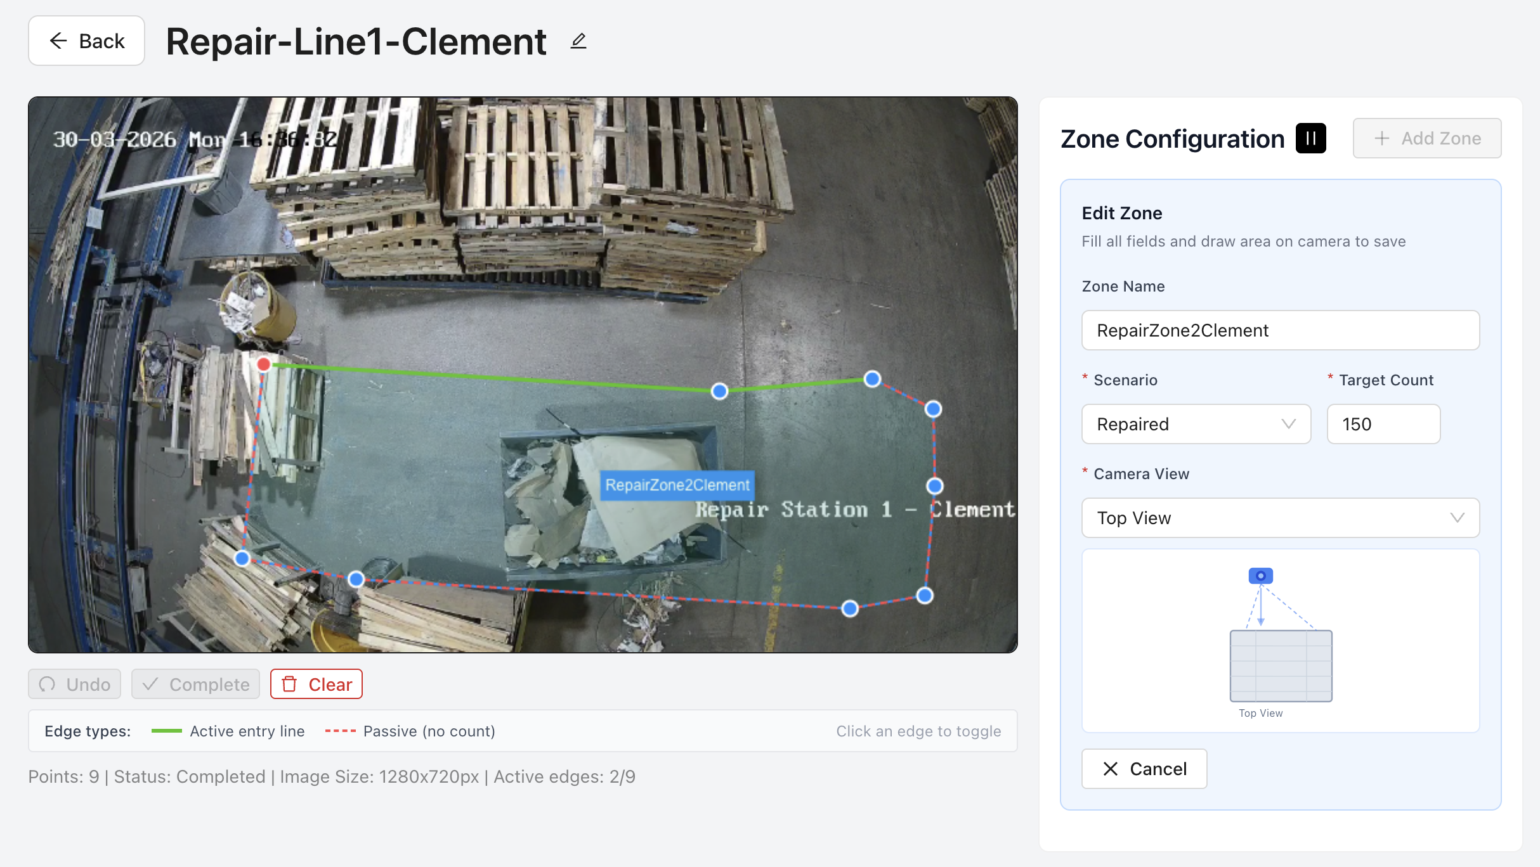1540x867 pixels.
Task: Select the Top View grid thumbnail
Action: (x=1281, y=665)
